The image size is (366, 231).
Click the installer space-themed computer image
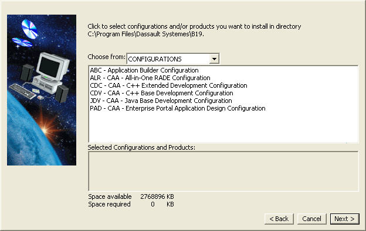(x=42, y=90)
